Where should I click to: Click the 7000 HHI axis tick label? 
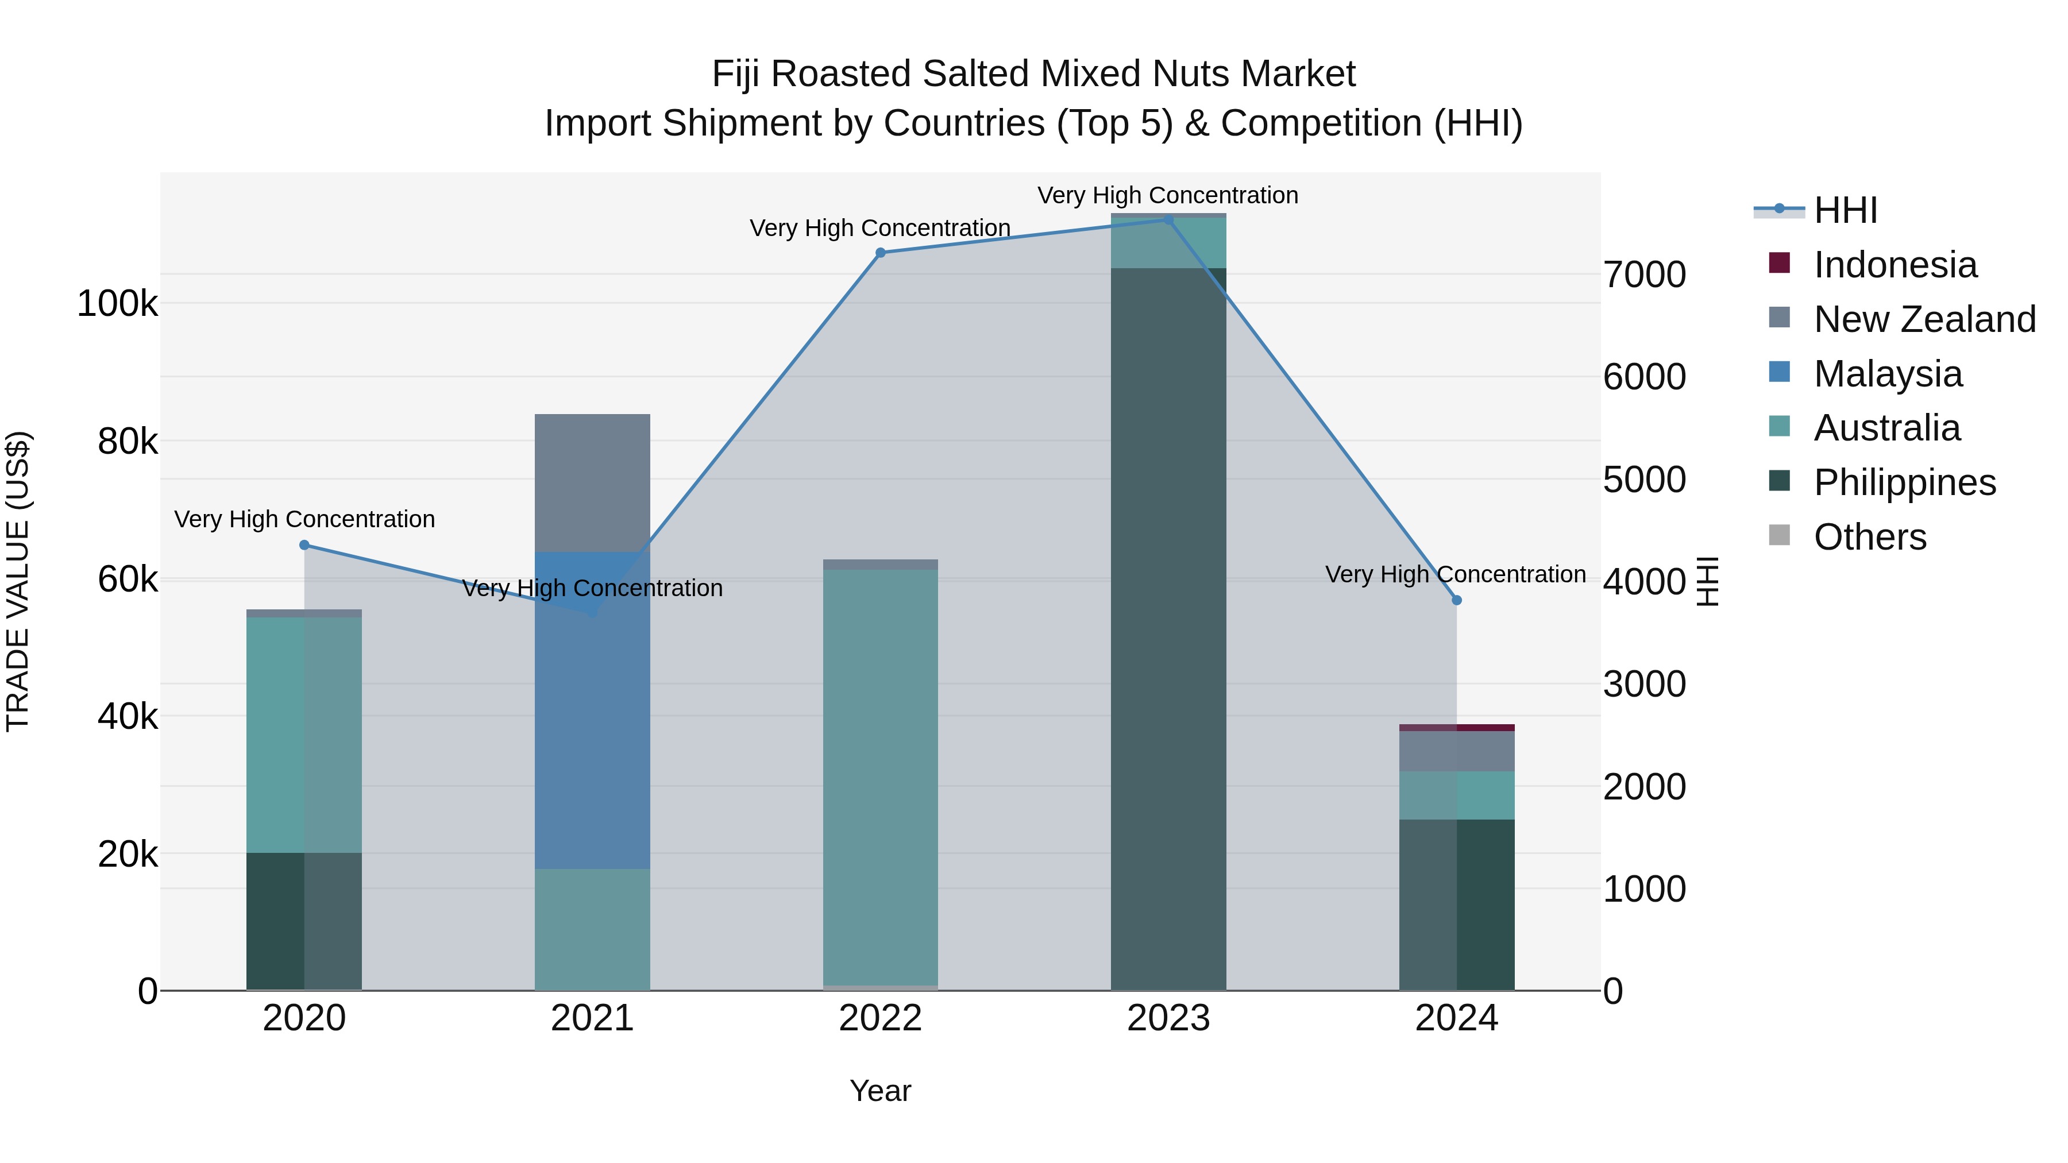(1645, 275)
